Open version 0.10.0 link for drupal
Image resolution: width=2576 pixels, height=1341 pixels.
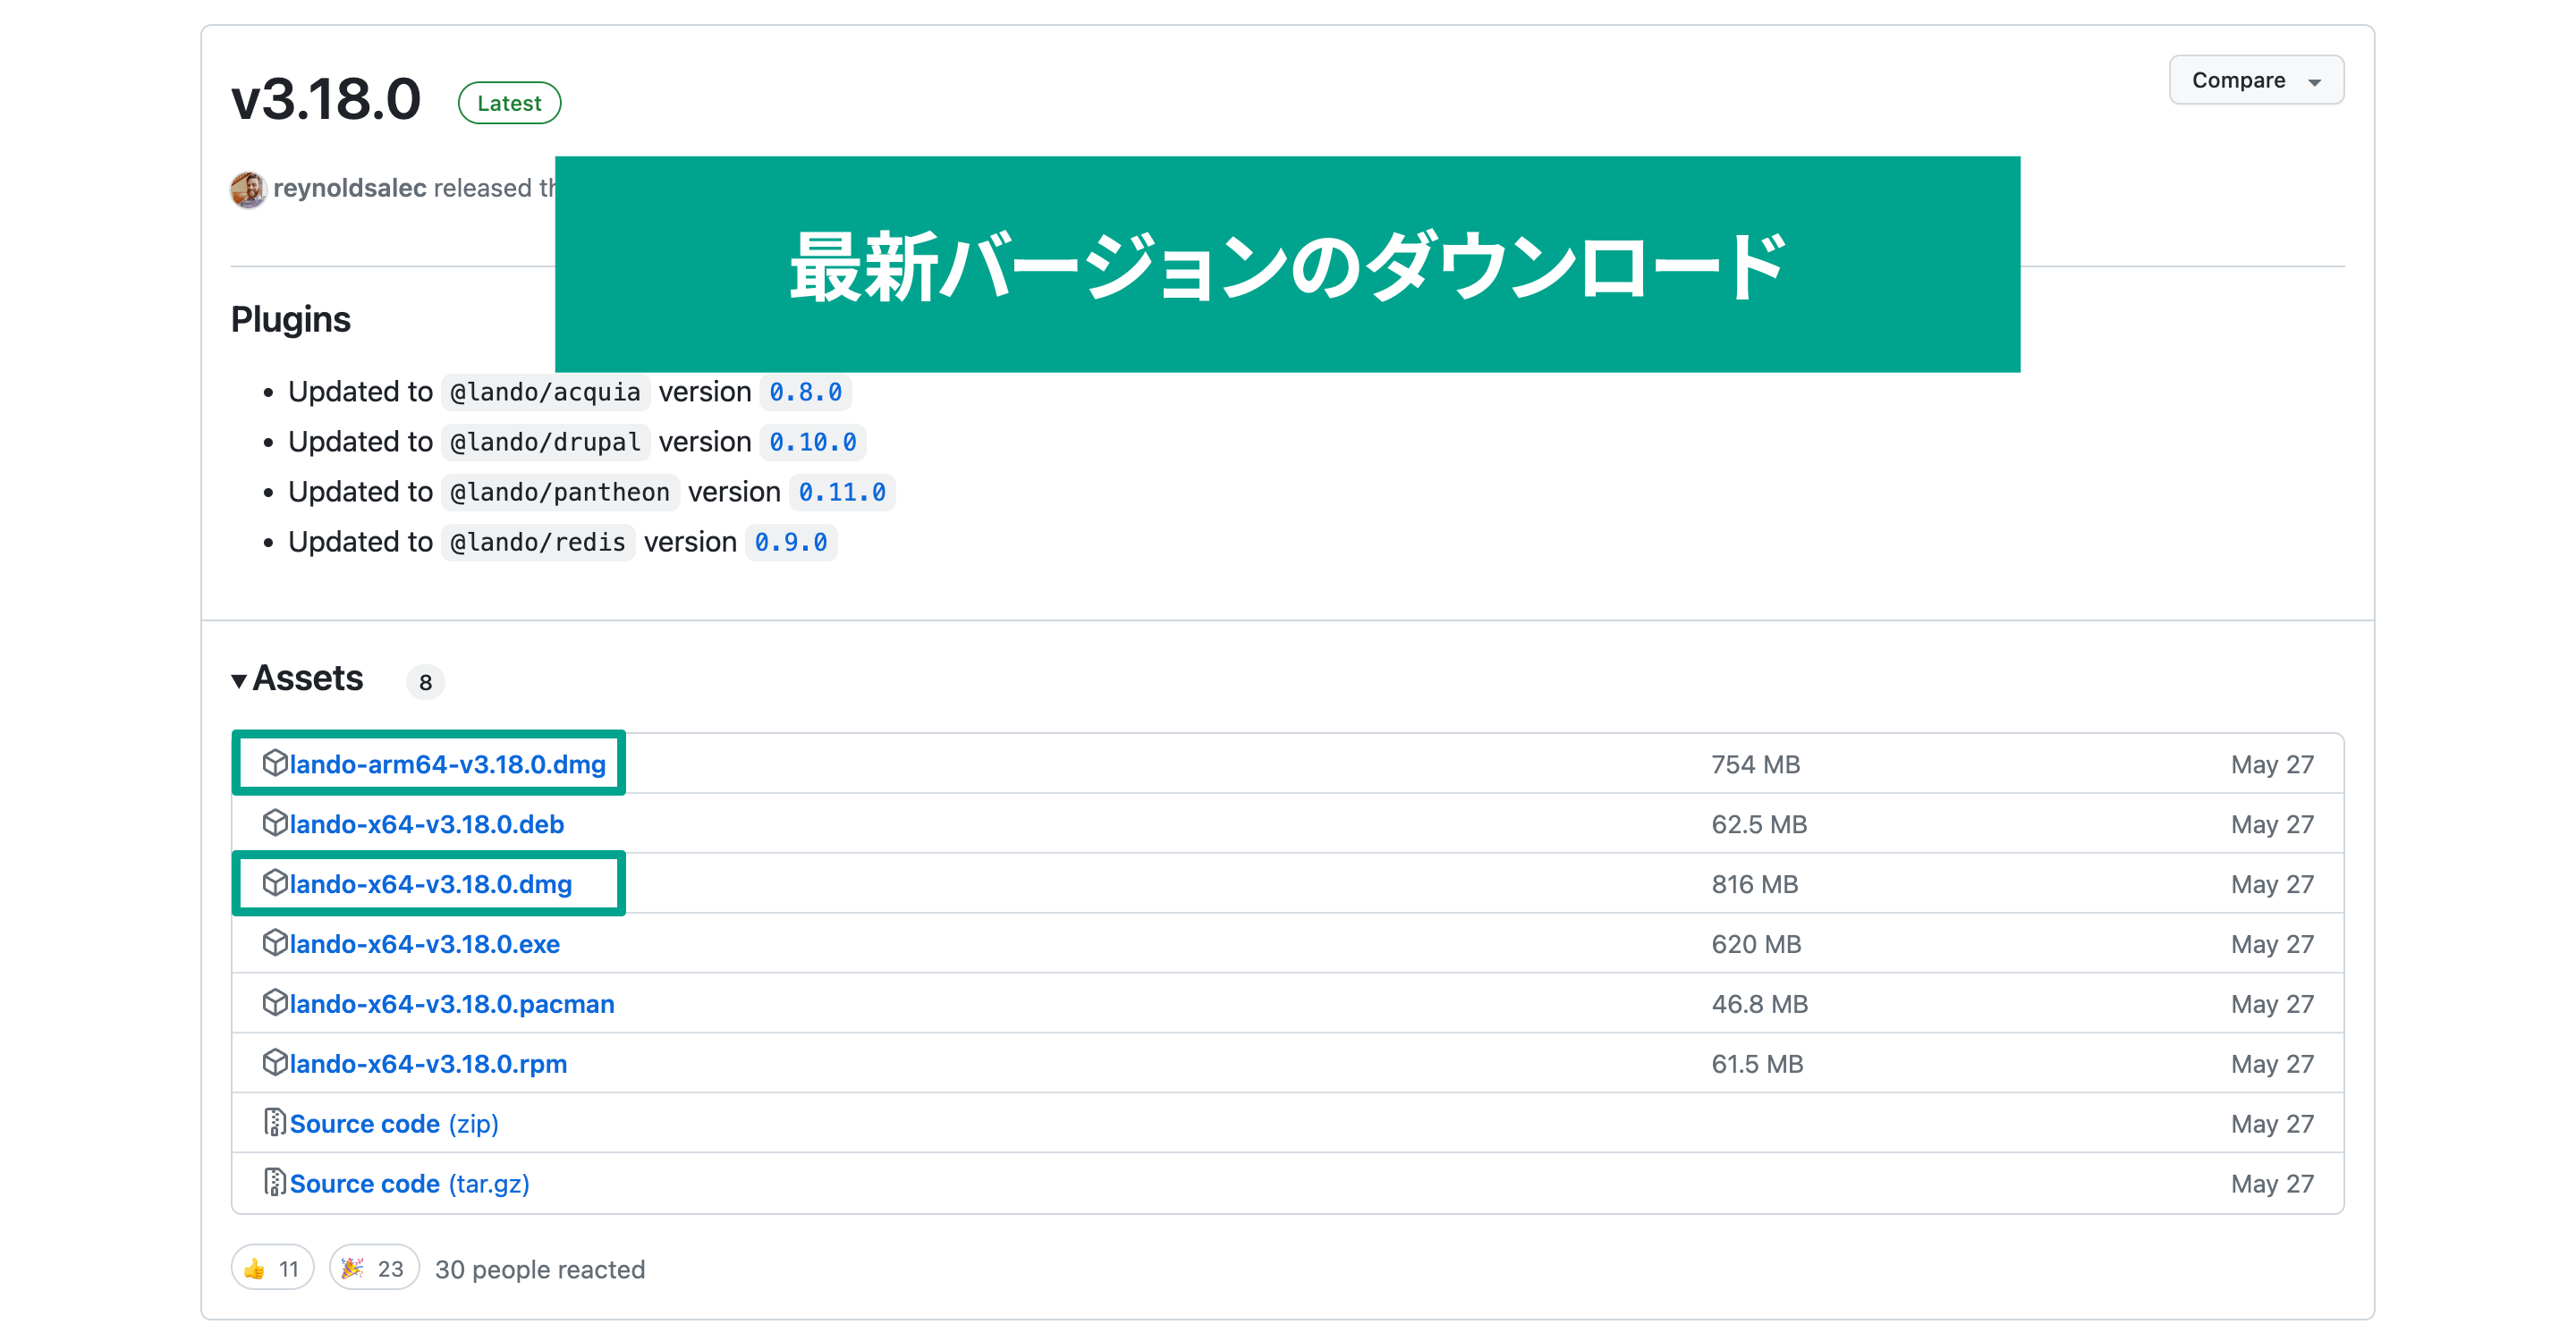[x=812, y=442]
